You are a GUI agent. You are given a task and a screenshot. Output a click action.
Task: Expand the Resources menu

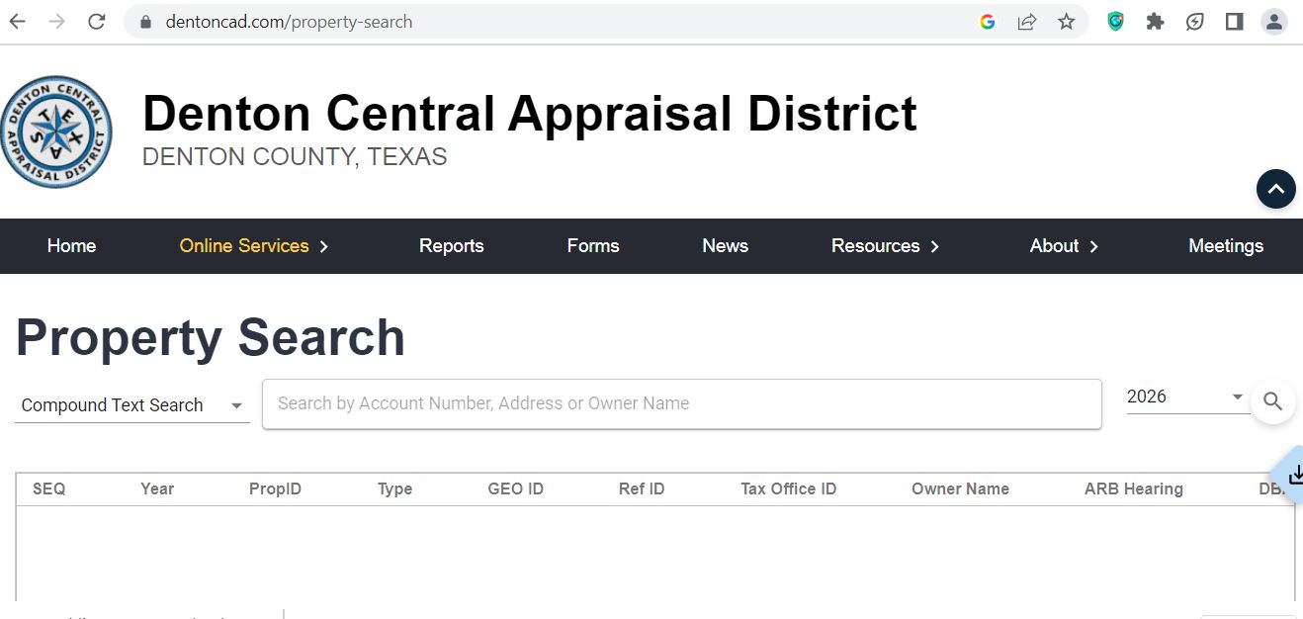(886, 246)
